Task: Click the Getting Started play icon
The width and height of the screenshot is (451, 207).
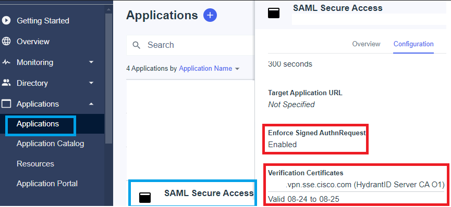Action: click(6, 21)
